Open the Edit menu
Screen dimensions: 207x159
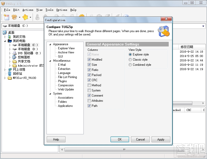coord(16,10)
